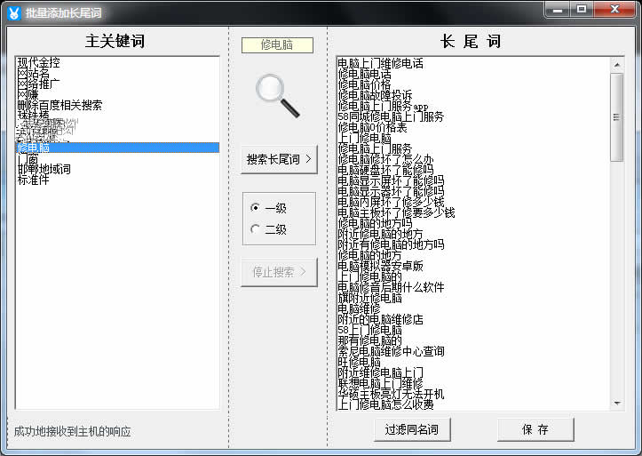Image resolution: width=642 pixels, height=456 pixels.
Task: Click the 保存 button
Action: click(535, 429)
